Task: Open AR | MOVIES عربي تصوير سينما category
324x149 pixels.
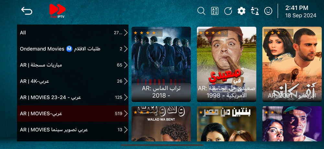Action: click(73, 130)
